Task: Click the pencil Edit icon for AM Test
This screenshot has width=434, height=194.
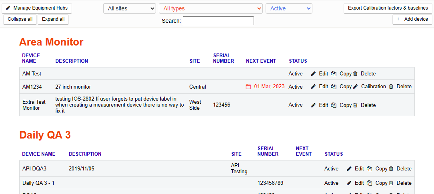Action: coord(313,74)
